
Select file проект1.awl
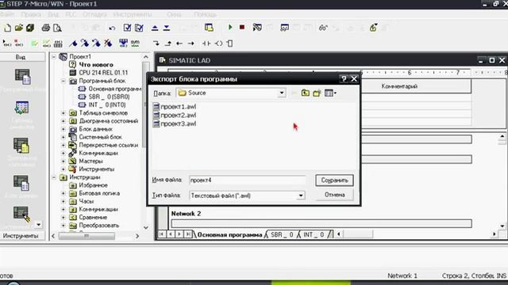175,107
